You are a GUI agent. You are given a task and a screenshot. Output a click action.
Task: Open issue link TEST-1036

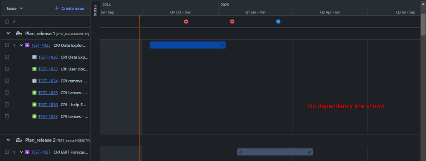[x=48, y=105]
